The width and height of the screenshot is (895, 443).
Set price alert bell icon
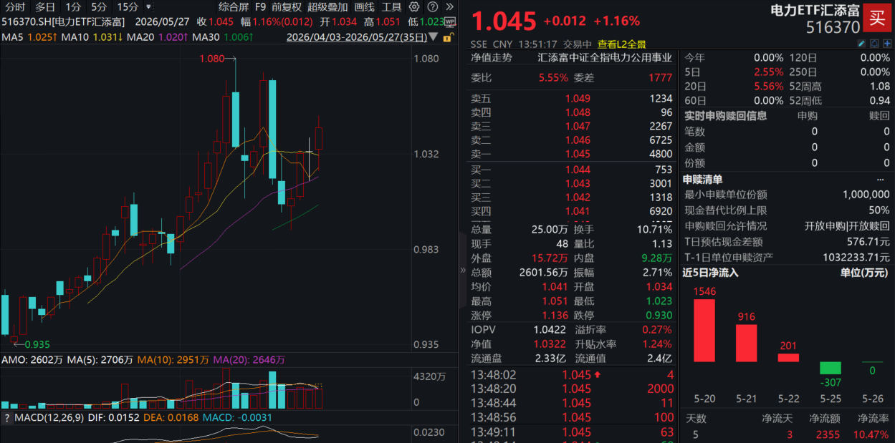click(874, 44)
